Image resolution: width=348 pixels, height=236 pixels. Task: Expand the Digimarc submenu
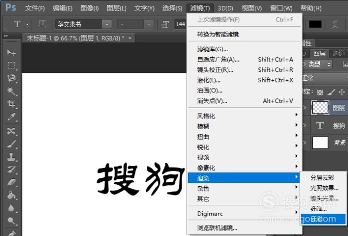[244, 213]
